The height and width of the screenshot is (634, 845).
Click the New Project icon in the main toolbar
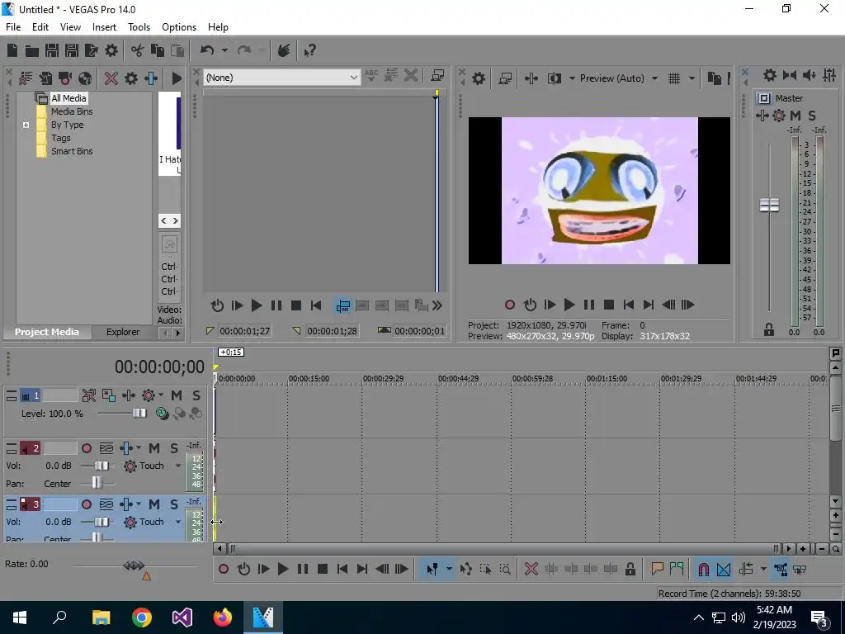12,50
